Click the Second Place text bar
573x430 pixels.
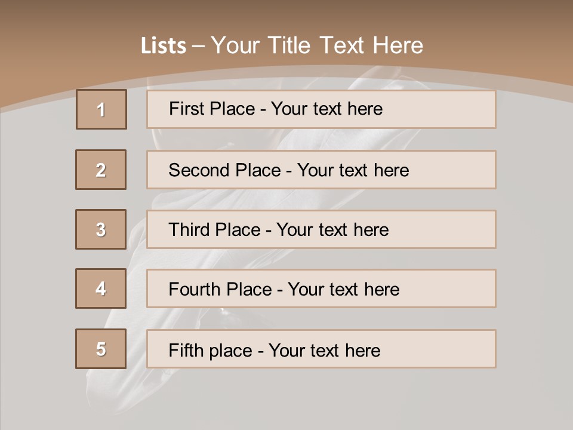coord(321,170)
